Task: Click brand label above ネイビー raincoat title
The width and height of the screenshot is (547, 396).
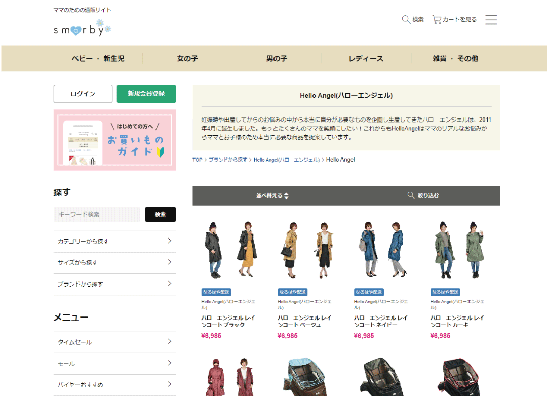Action: [x=381, y=304]
